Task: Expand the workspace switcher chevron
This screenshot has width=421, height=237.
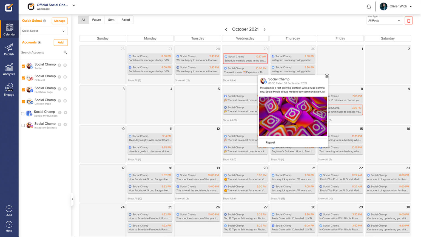Action: click(74, 5)
